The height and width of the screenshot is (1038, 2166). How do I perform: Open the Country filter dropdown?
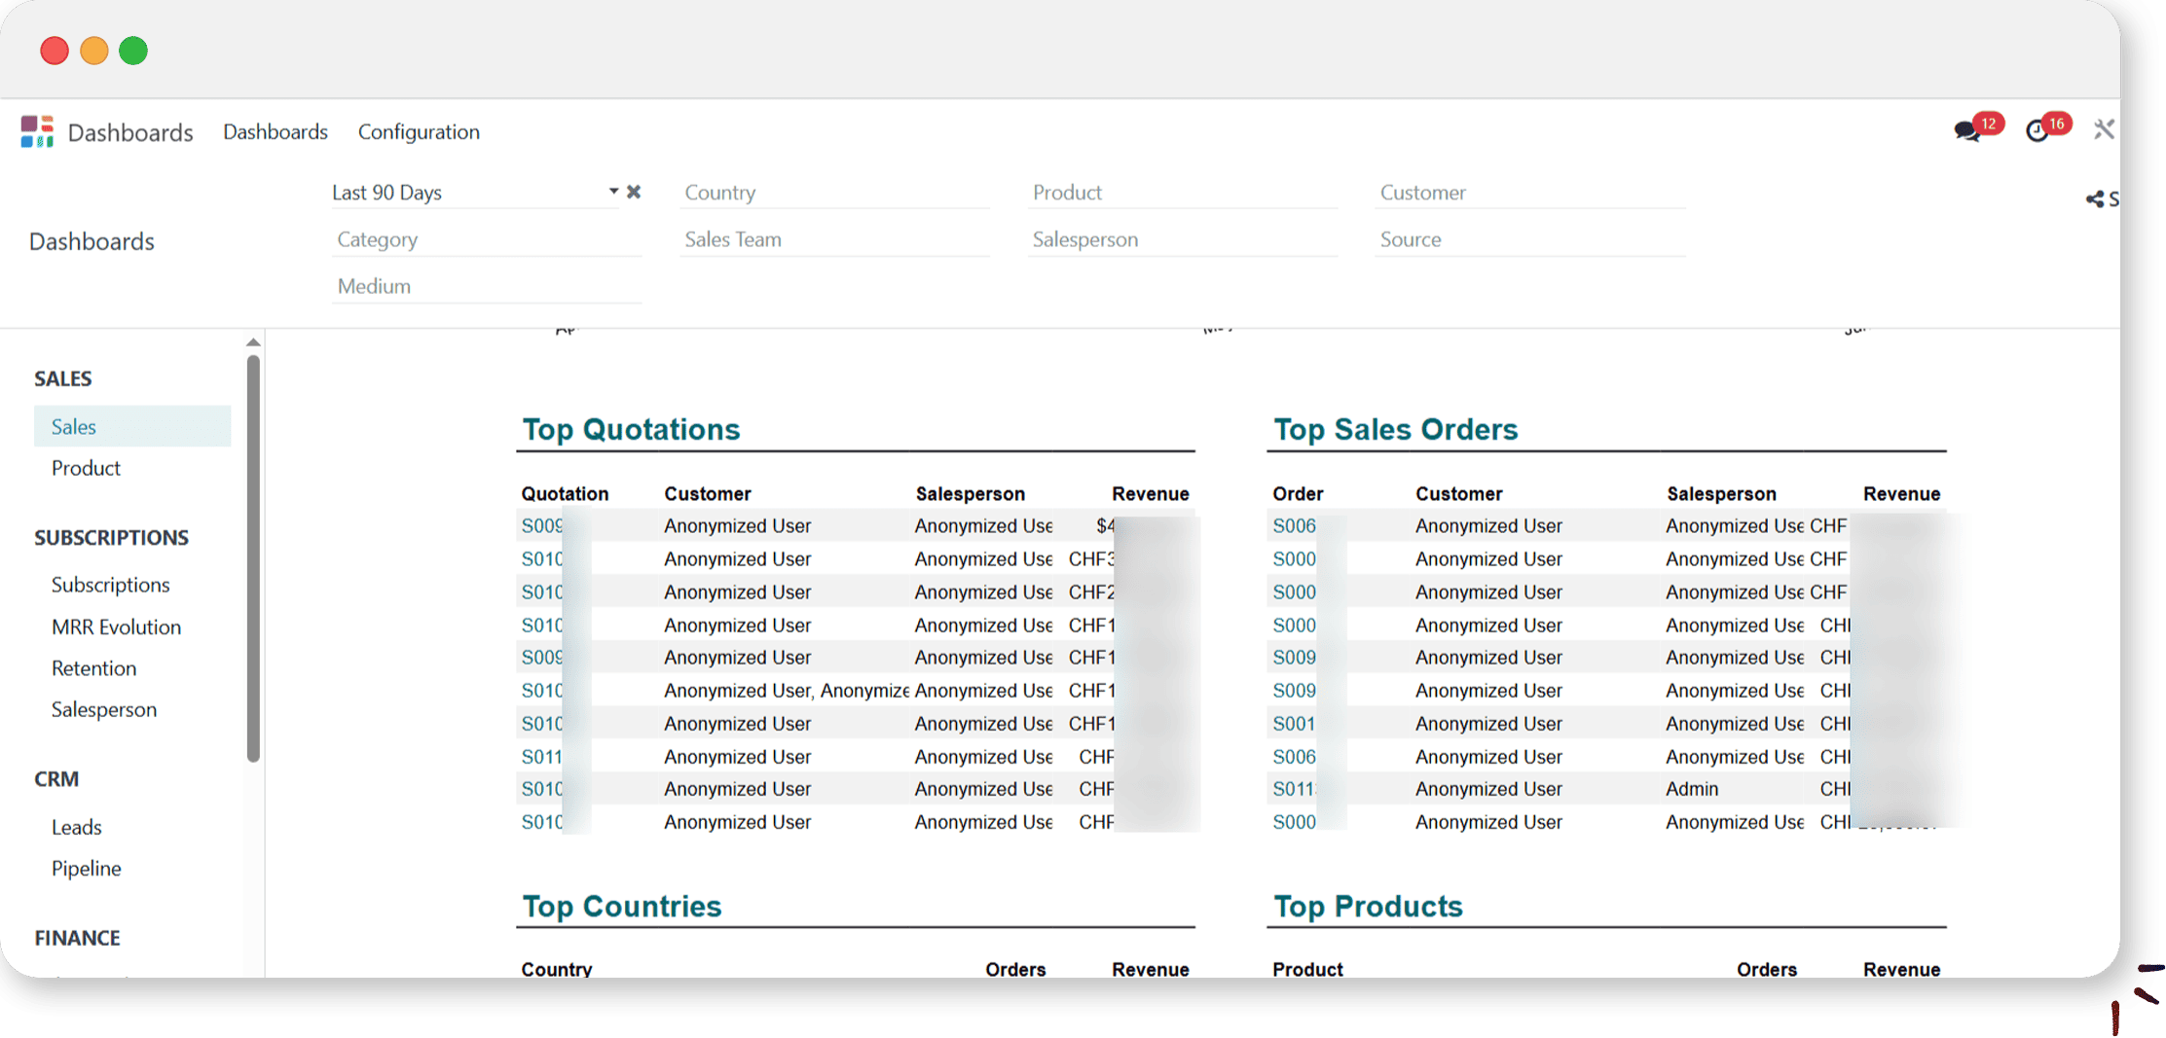pyautogui.click(x=834, y=193)
